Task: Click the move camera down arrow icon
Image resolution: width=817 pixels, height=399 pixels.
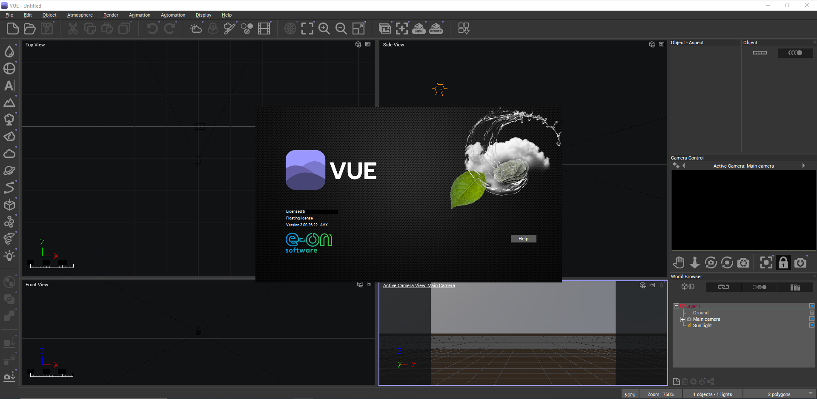Action: [695, 263]
